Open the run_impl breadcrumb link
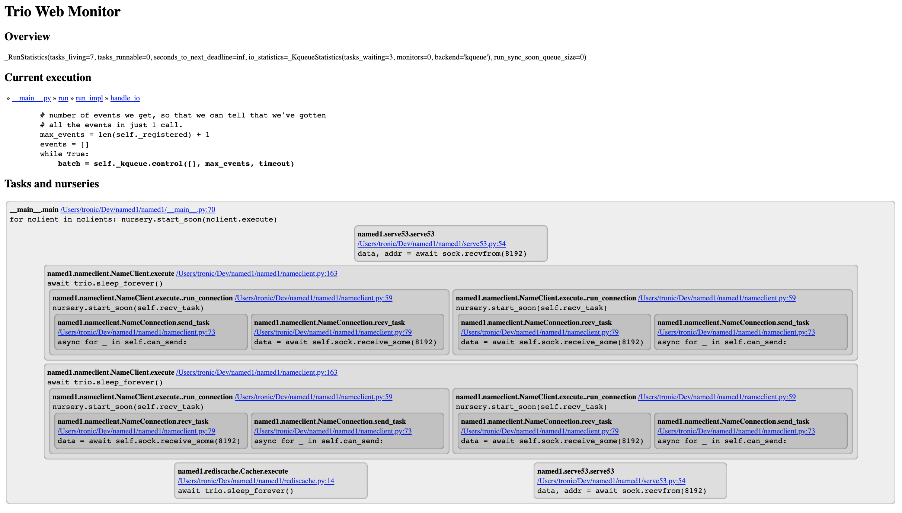Image resolution: width=902 pixels, height=513 pixels. pyautogui.click(x=89, y=98)
